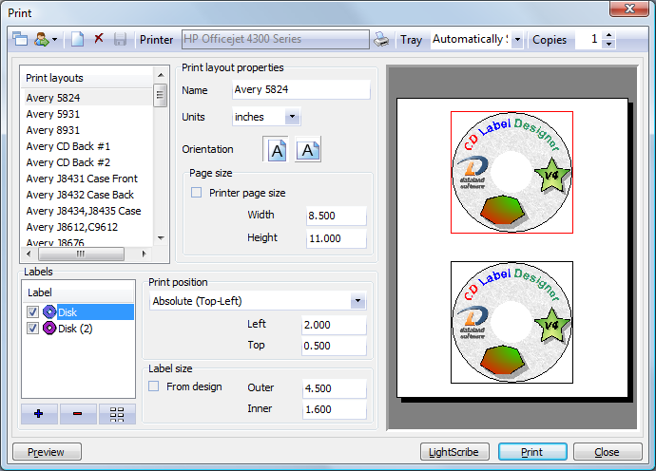Screen dimensions: 656x471
Task: Select the Disk label row
Action: coord(78,312)
